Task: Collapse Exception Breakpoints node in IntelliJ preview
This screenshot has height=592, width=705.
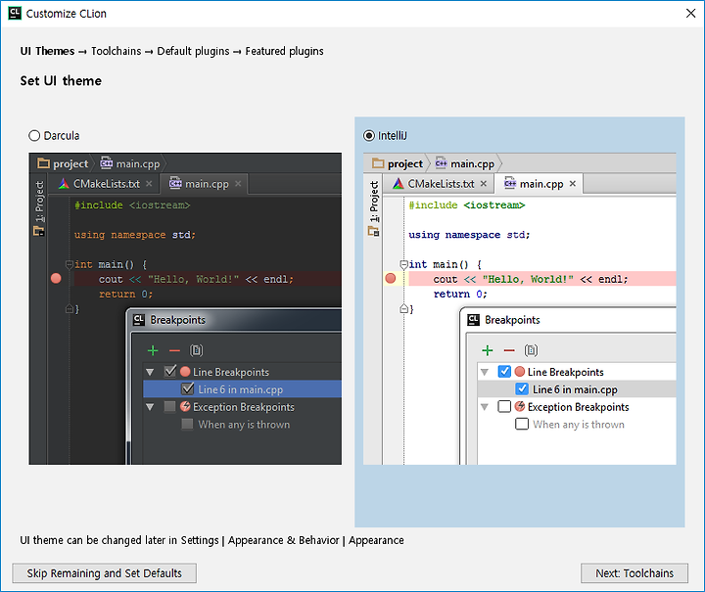Action: 485,407
